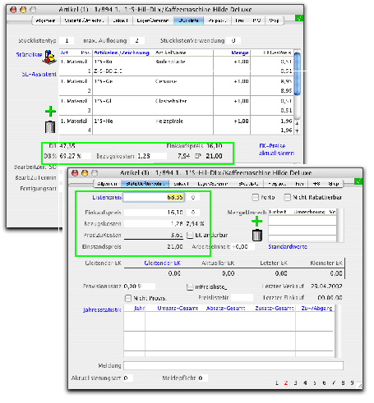This screenshot has height=403, width=374.
Task: Click green status icon at top right of back window
Action: click(x=299, y=18)
